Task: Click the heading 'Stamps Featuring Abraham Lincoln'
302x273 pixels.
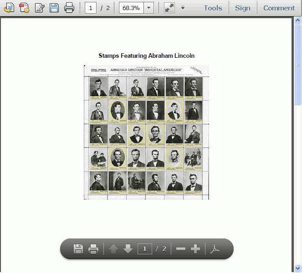Action: pyautogui.click(x=146, y=56)
